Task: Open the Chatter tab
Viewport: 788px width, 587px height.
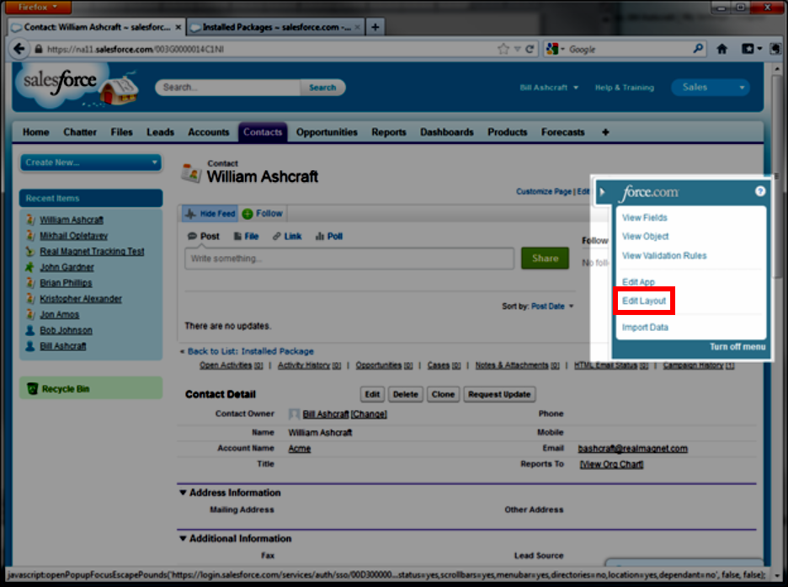Action: [80, 132]
